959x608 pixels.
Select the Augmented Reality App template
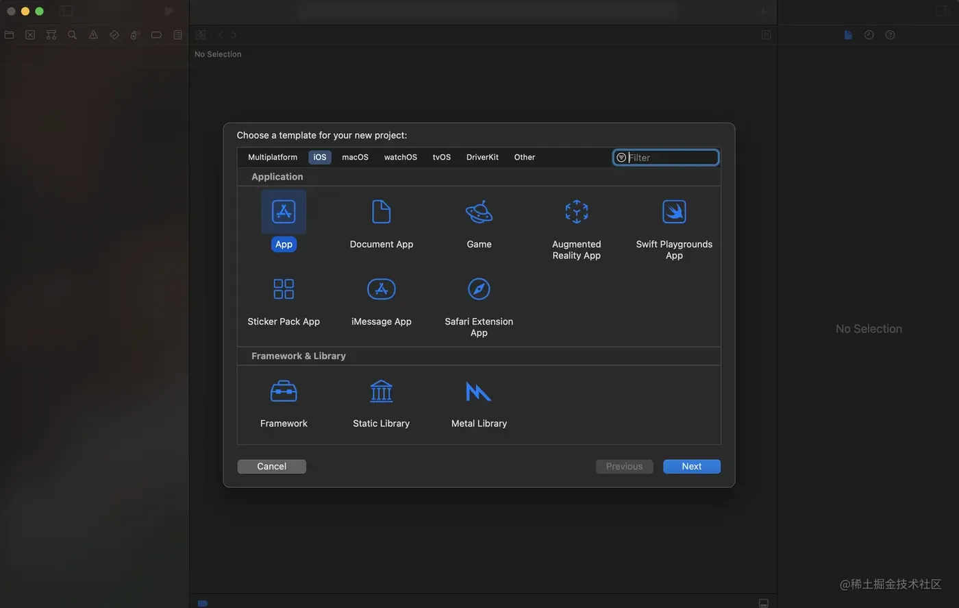pos(577,228)
